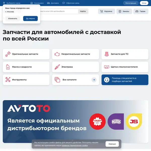Open the Оригинальные запчасти category

[26, 54]
